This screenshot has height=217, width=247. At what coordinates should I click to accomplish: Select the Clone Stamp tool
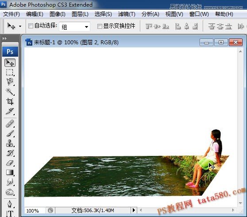[x=10, y=143]
